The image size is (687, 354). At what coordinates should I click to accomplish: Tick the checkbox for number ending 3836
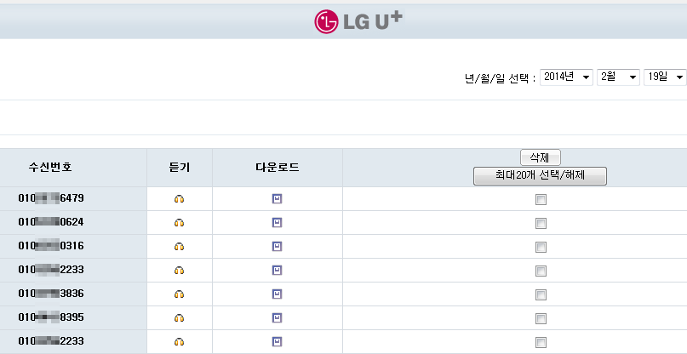tap(541, 294)
